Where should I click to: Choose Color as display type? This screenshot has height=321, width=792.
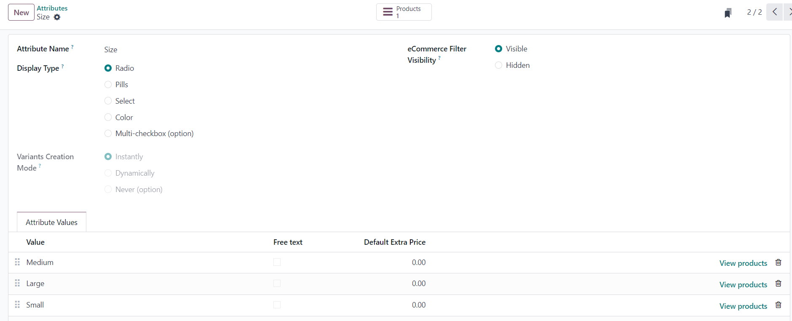click(108, 118)
